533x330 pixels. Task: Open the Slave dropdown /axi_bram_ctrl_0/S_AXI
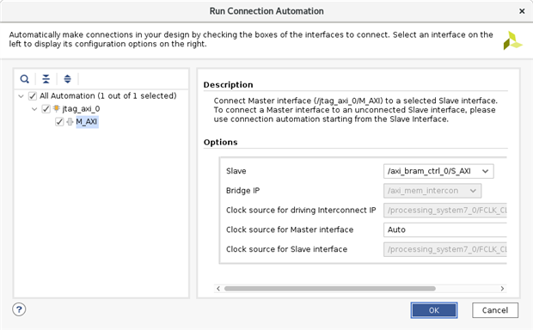pos(438,171)
